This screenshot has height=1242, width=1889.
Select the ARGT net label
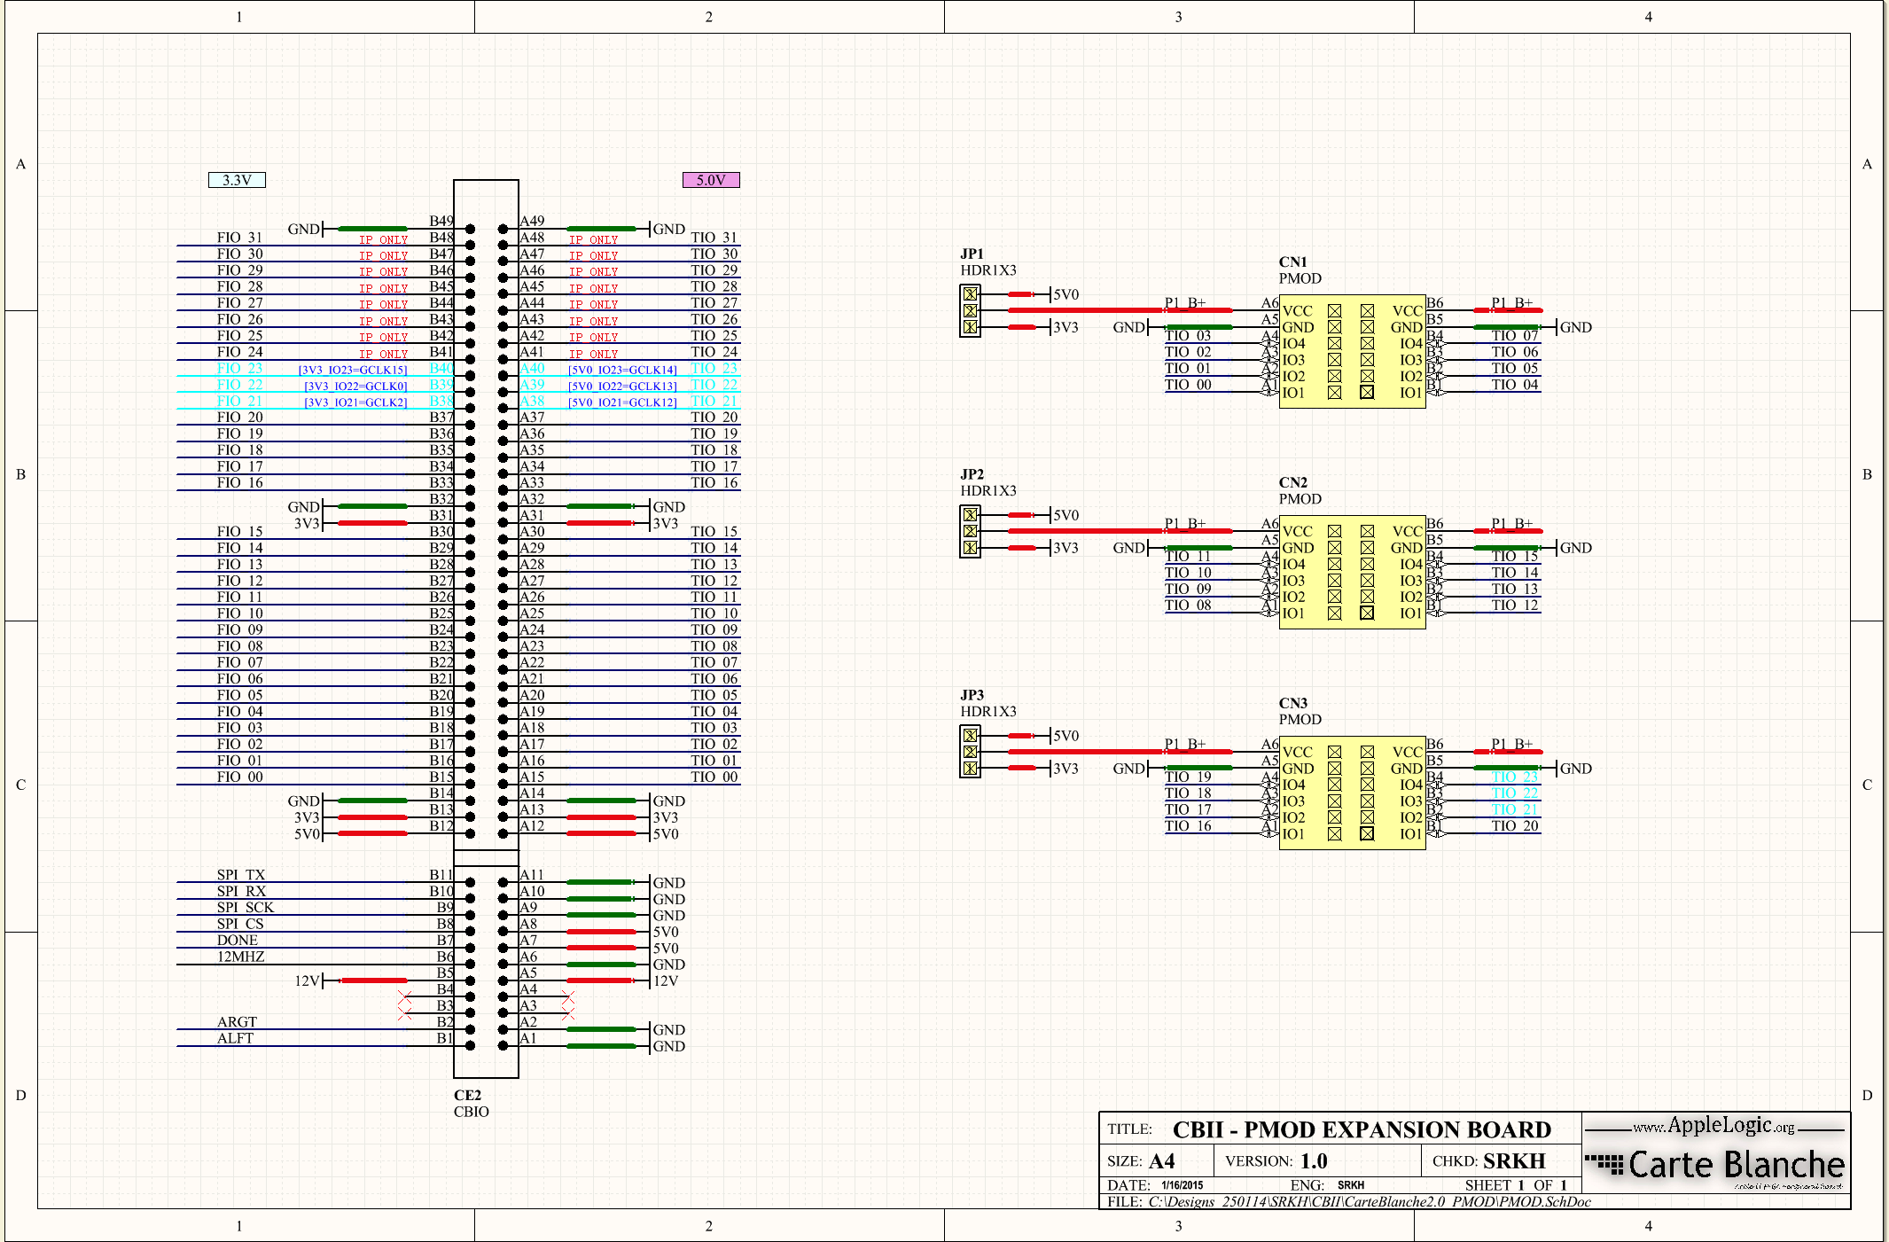[x=237, y=1022]
